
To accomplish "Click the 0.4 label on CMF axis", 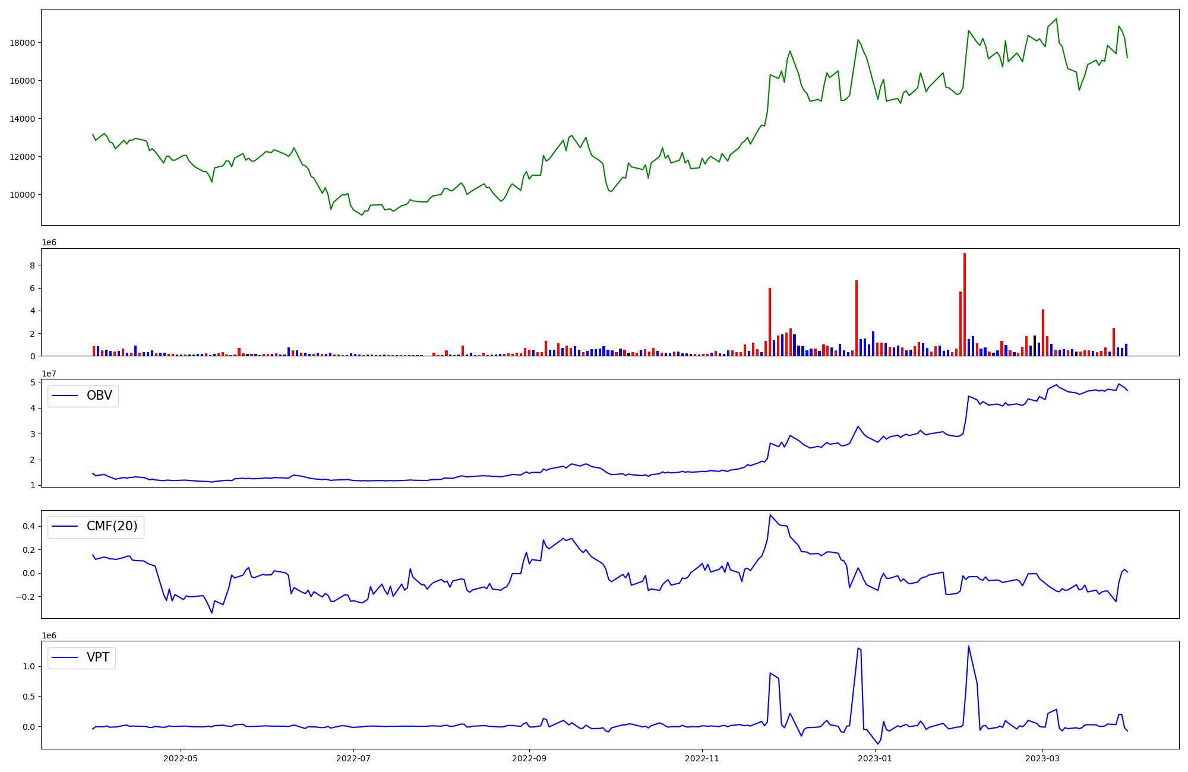I will pos(30,526).
